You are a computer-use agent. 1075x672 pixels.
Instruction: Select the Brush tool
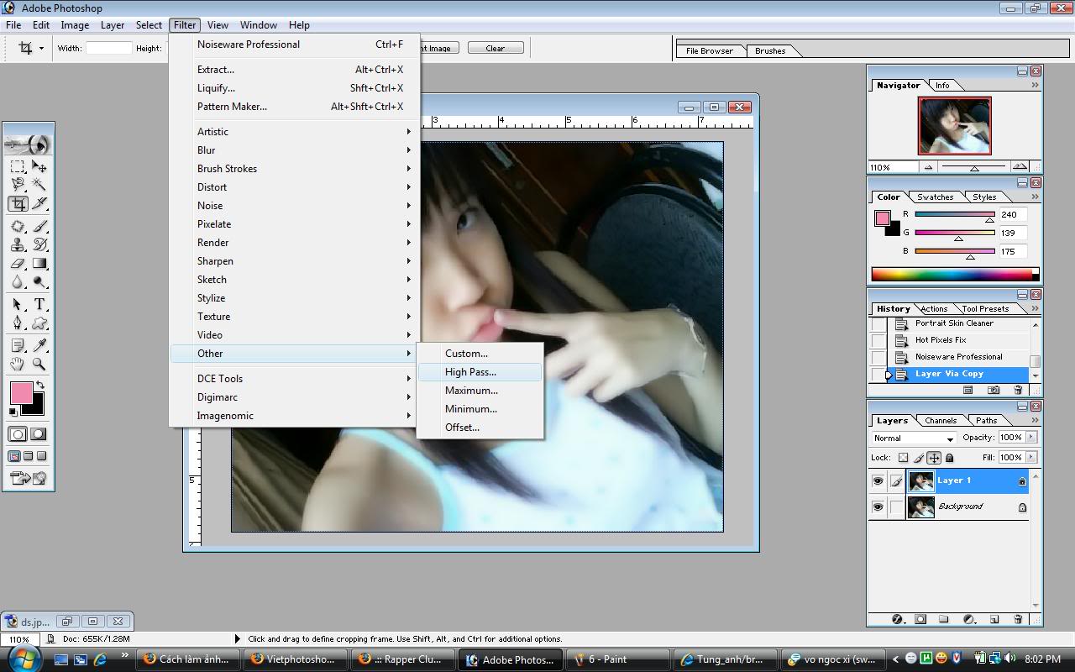point(39,226)
